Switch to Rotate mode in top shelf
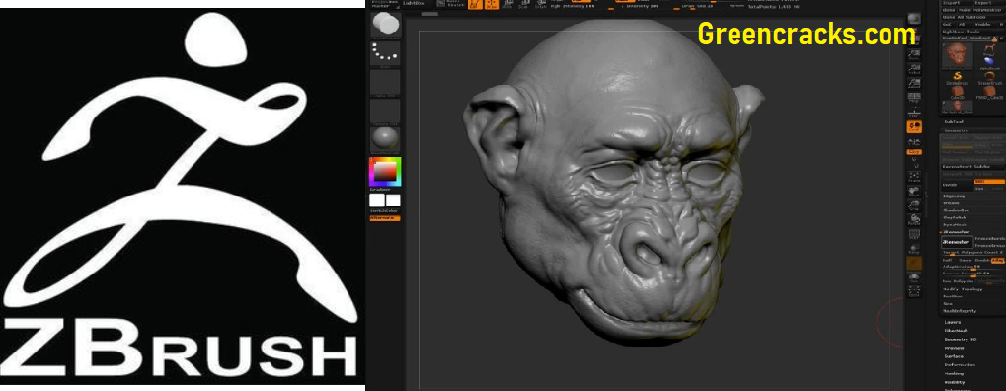This screenshot has height=391, width=1006. point(541,4)
